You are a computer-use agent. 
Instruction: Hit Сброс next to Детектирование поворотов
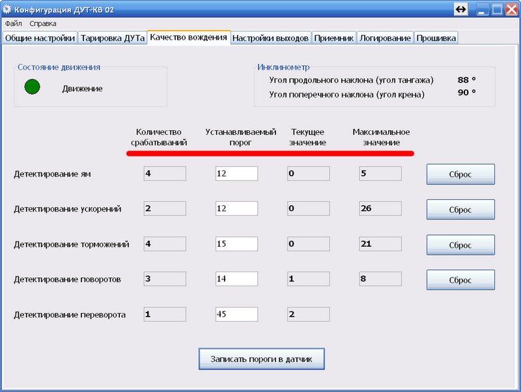[460, 280]
